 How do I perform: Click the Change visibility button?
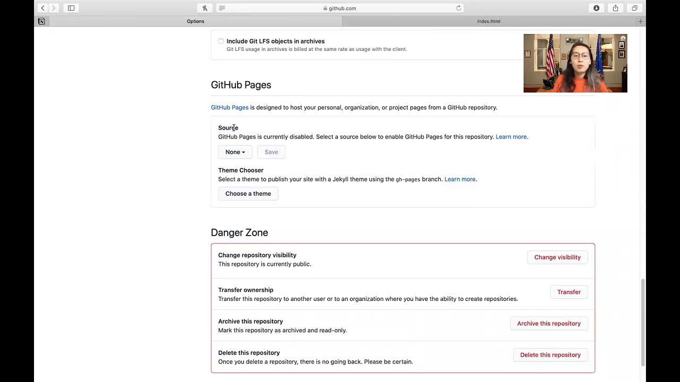pyautogui.click(x=557, y=257)
